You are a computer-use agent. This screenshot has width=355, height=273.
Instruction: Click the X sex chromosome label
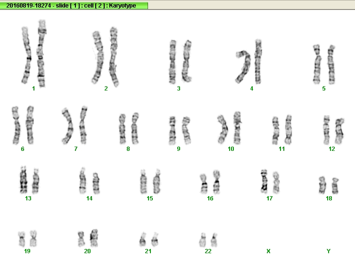coord(268,251)
